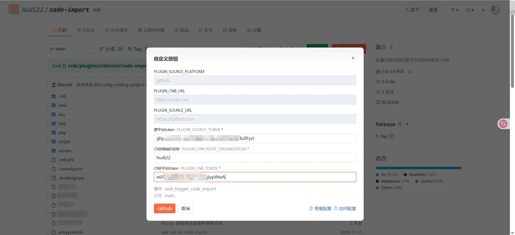The image size is (515, 235).
Task: Open the entrypoint.sh file
Action: 71,232
